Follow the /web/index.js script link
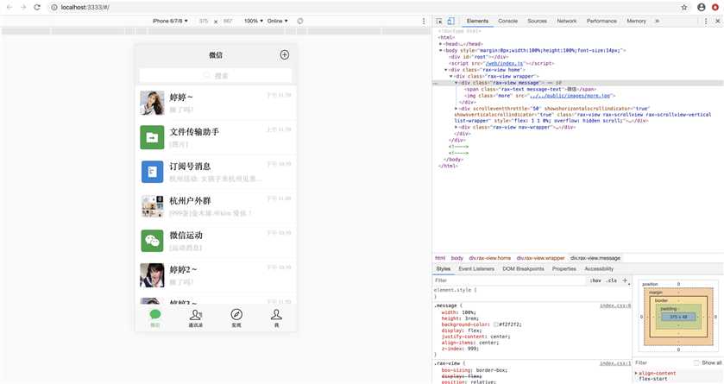 (504, 63)
